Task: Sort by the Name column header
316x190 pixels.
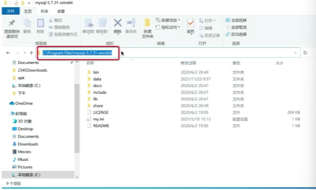Action: [x=91, y=63]
